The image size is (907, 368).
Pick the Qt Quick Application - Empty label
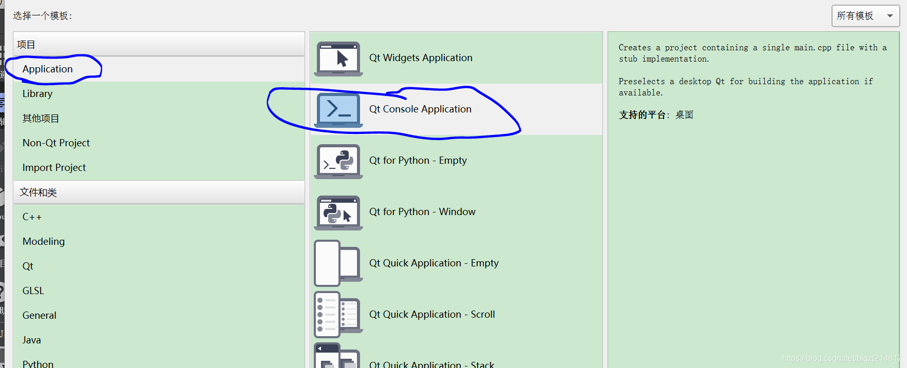point(434,263)
